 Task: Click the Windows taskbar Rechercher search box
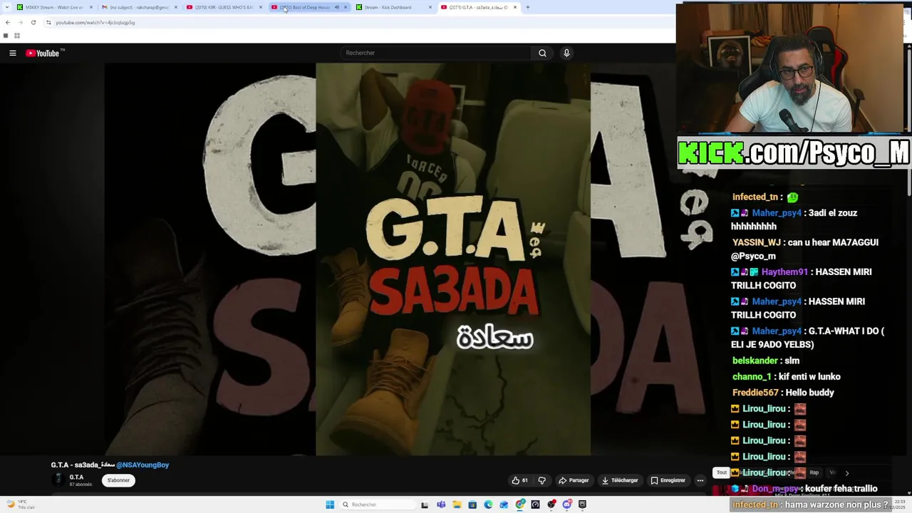click(x=376, y=504)
